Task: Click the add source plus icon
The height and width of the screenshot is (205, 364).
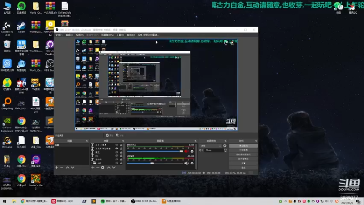Action: (x=93, y=167)
